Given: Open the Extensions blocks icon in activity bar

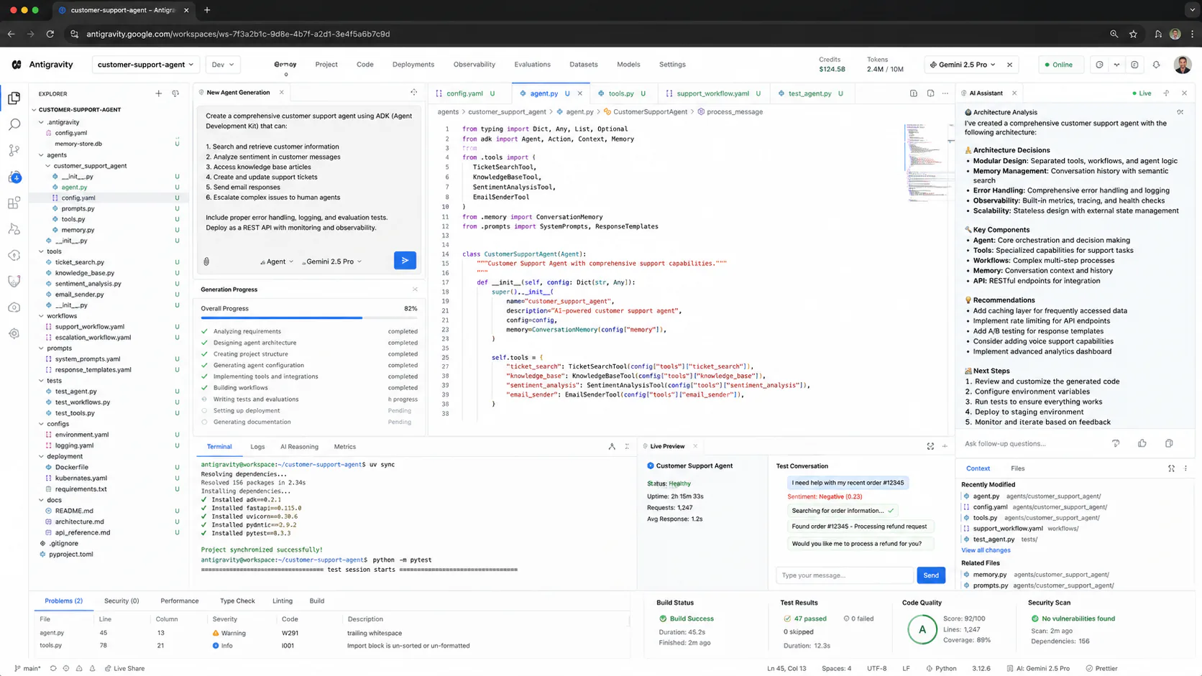Looking at the screenshot, I should tap(14, 203).
